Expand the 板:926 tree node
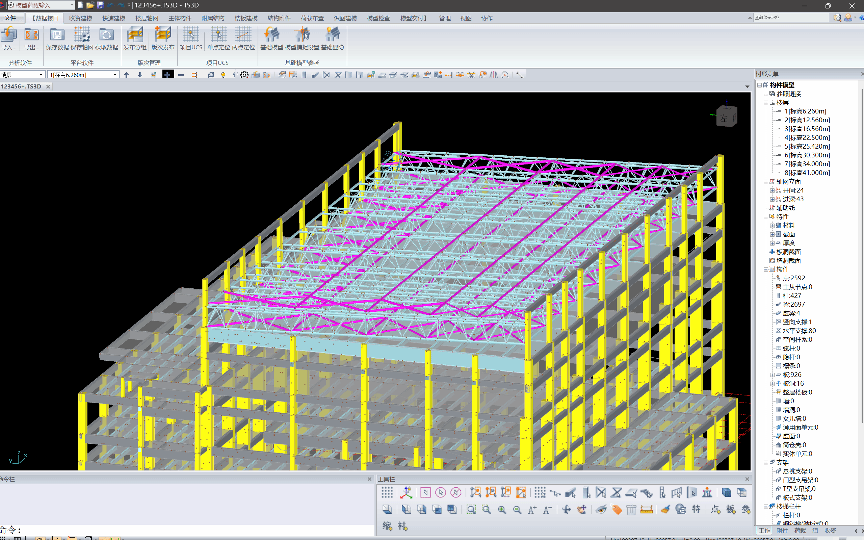This screenshot has width=864, height=540. point(772,375)
